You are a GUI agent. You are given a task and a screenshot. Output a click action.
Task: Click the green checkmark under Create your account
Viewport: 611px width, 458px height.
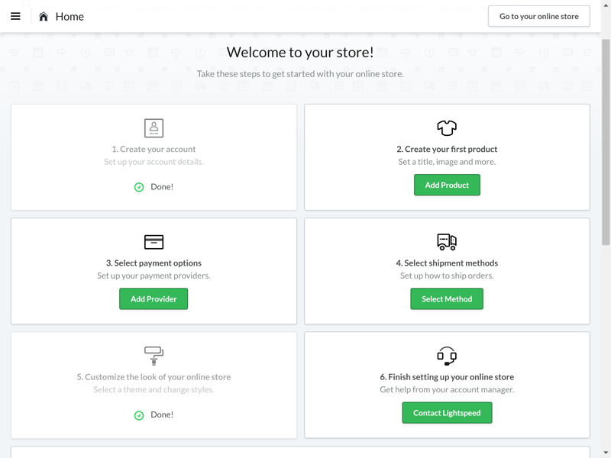coord(139,187)
